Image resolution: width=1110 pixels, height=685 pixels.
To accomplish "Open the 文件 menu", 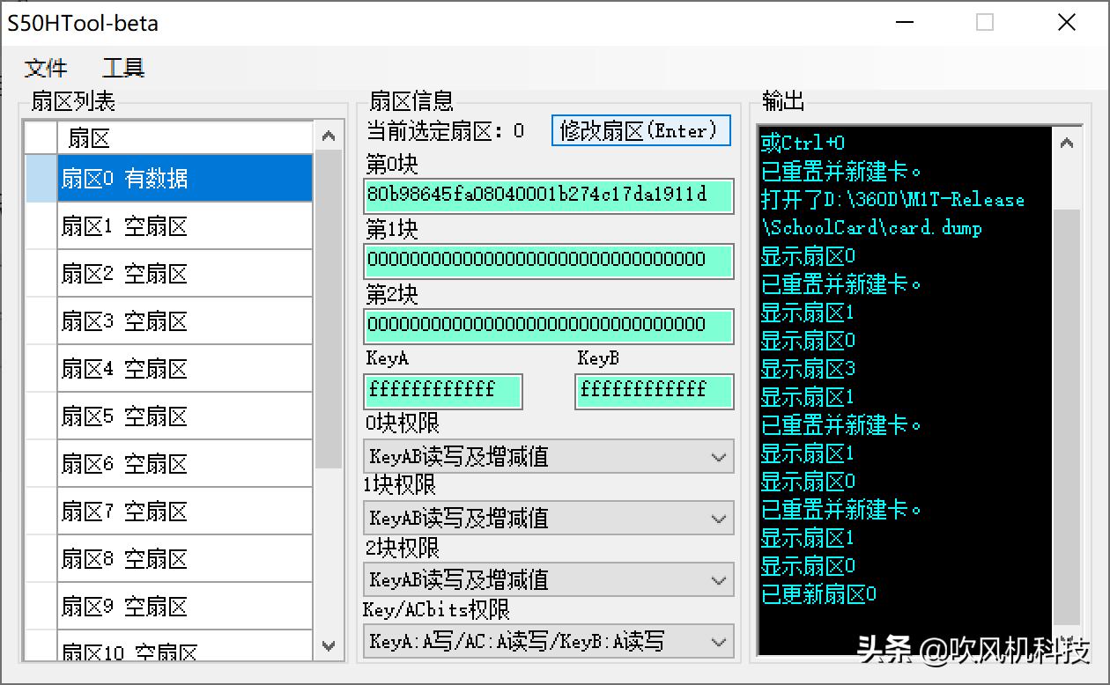I will tap(46, 68).
